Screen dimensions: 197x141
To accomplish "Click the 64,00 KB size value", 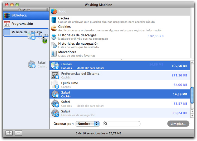I will pyautogui.click(x=180, y=85).
